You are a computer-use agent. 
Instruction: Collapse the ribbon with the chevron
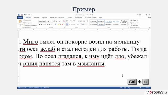[x=149, y=28]
